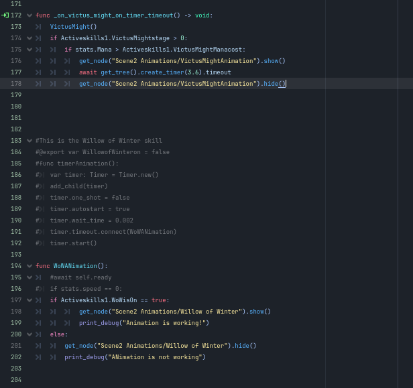Click 'create_timer' on line 177
Screen dimensions: 413x388
[162, 72]
